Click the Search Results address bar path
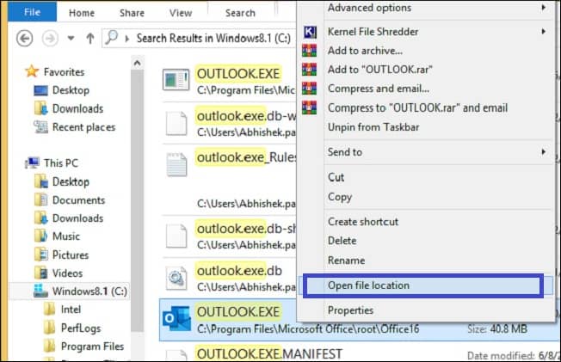The image size is (561, 362). [x=213, y=38]
